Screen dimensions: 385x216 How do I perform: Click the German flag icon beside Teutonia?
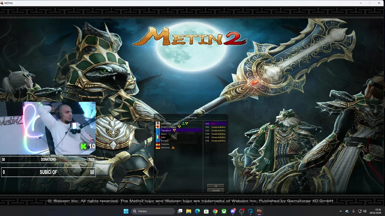coord(158,144)
